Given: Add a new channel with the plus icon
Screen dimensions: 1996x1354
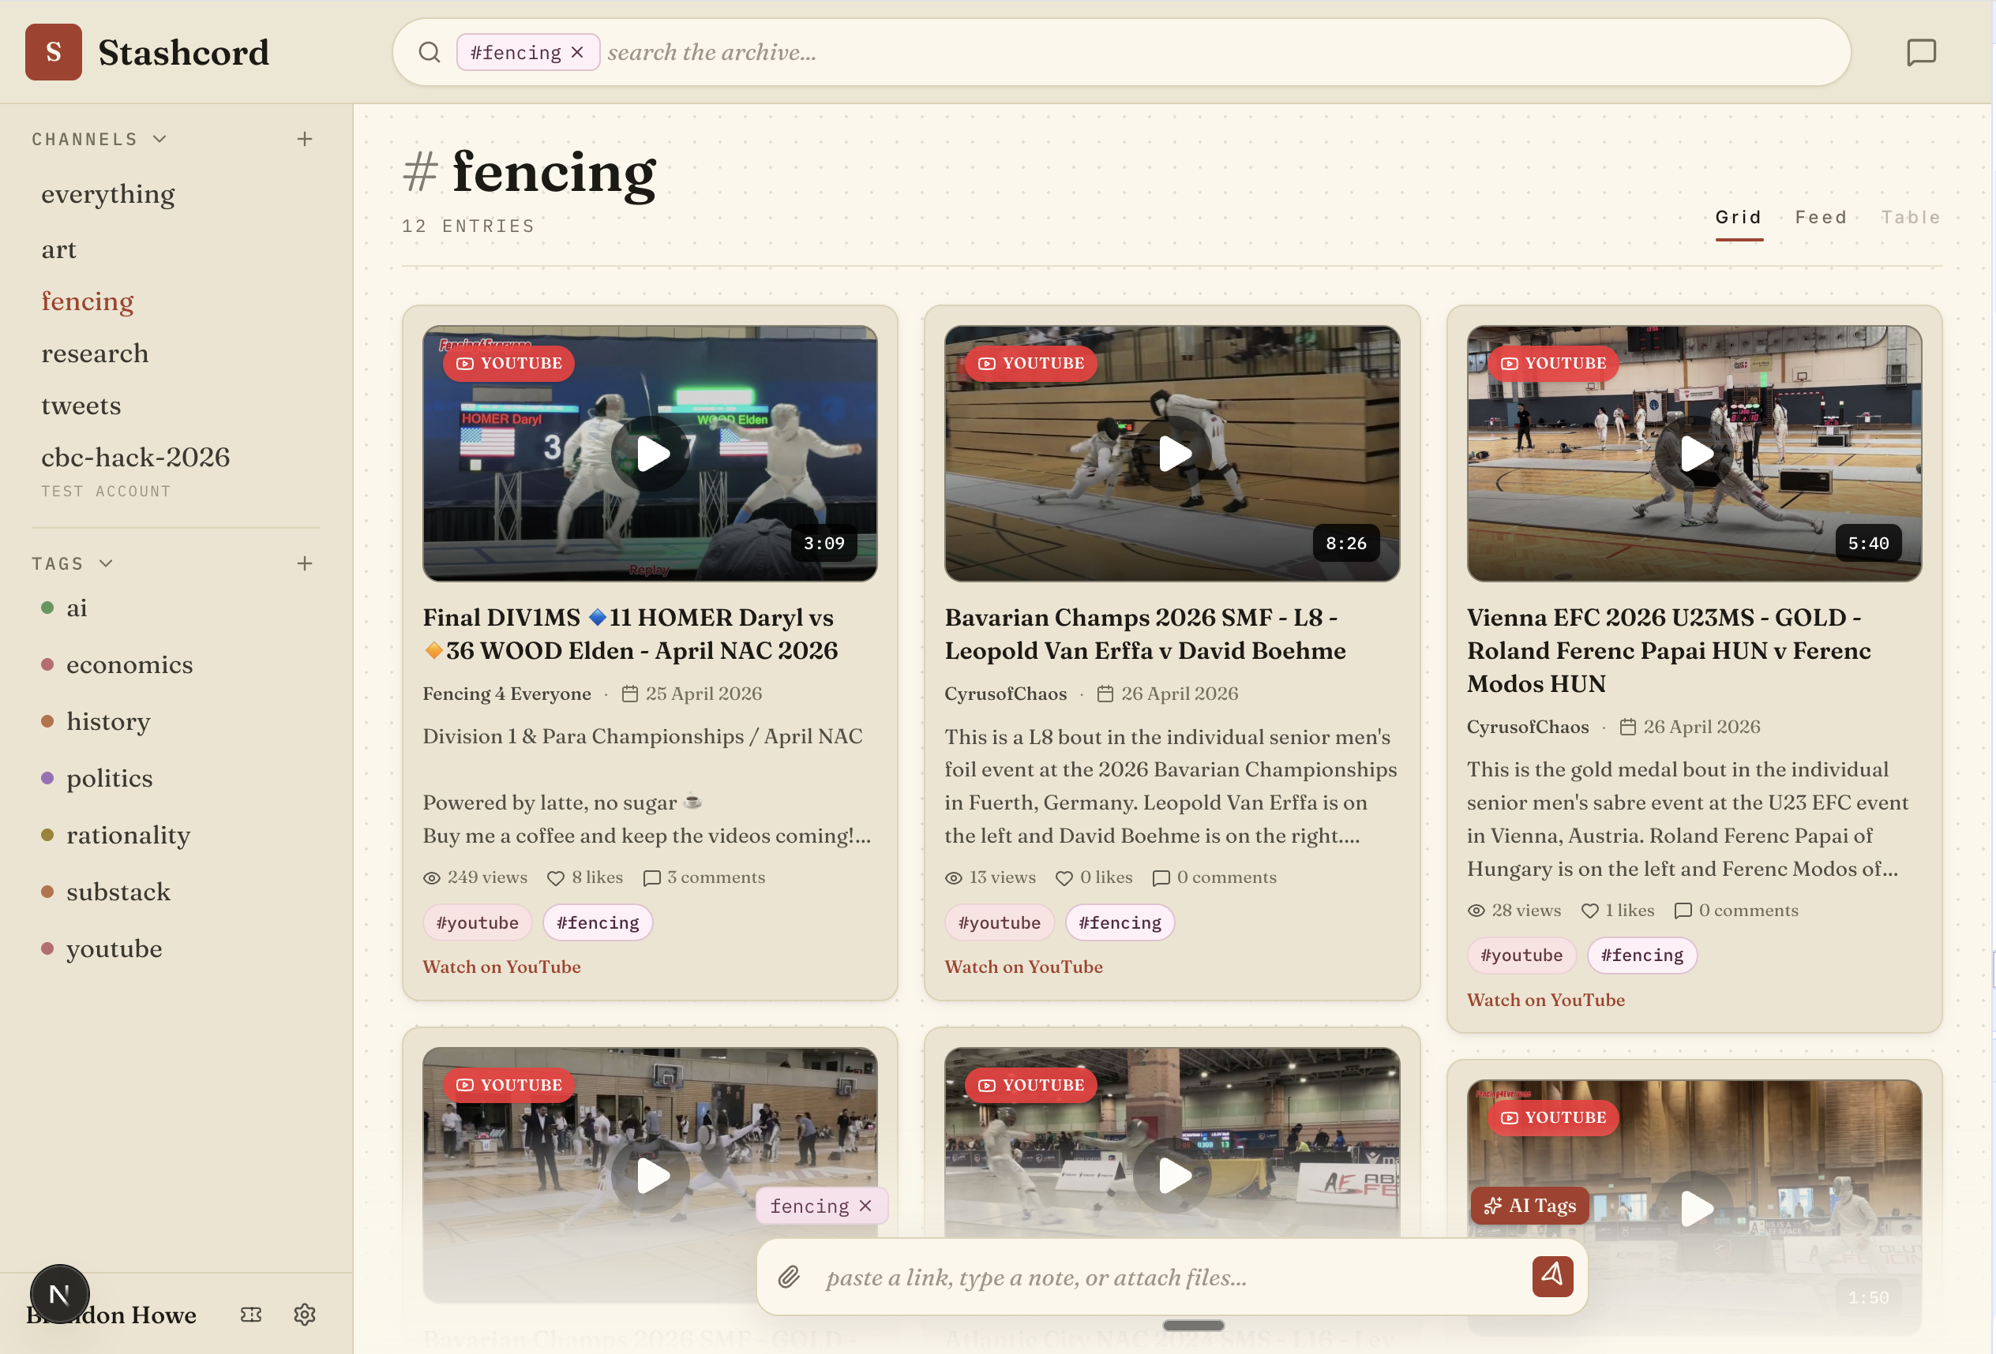Looking at the screenshot, I should click(x=304, y=139).
